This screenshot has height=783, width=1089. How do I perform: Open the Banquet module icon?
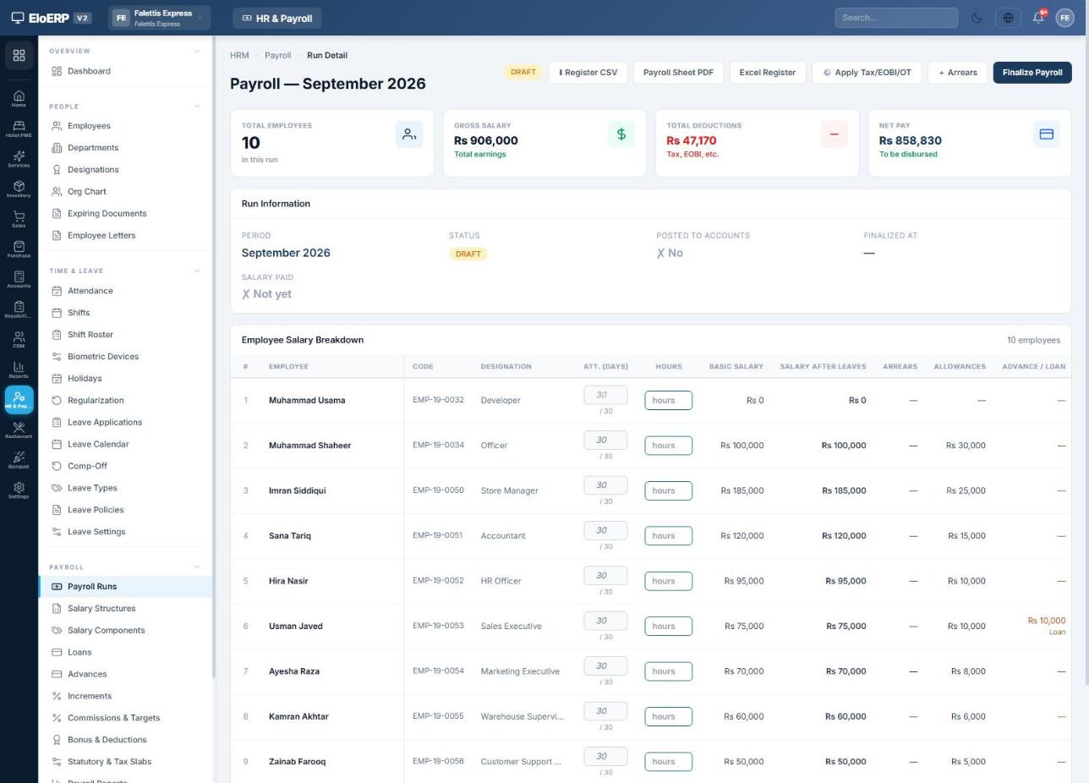coord(19,460)
